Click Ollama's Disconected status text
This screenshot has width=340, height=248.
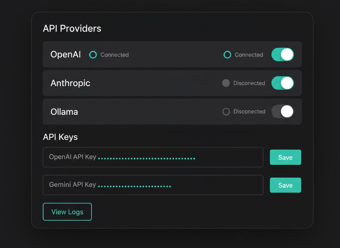pos(249,111)
